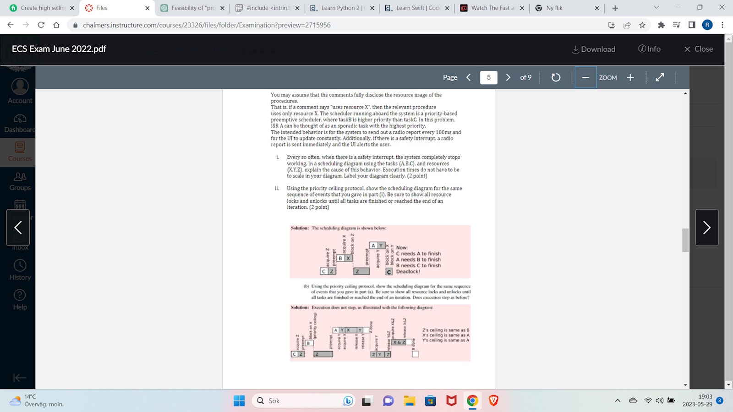Open the Help menu in sidebar

click(x=20, y=300)
